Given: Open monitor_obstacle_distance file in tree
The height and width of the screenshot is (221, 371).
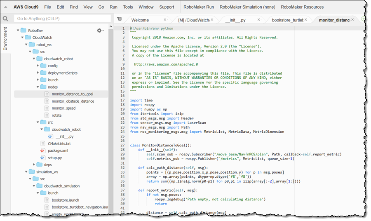Looking at the screenshot, I should [73, 101].
